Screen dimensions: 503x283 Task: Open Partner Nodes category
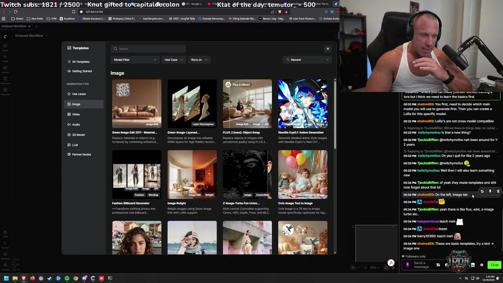coord(84,154)
